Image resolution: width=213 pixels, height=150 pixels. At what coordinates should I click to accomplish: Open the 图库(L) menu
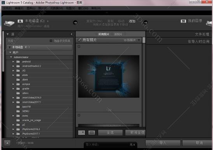click(x=31, y=8)
